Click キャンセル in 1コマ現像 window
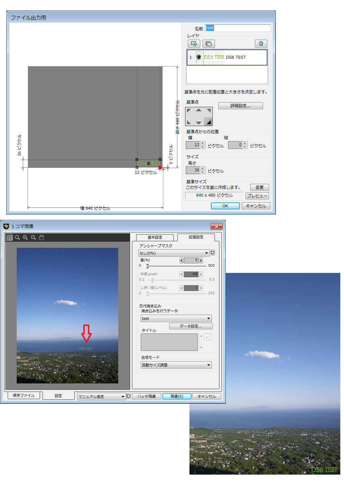This screenshot has height=484, width=344. click(x=207, y=396)
